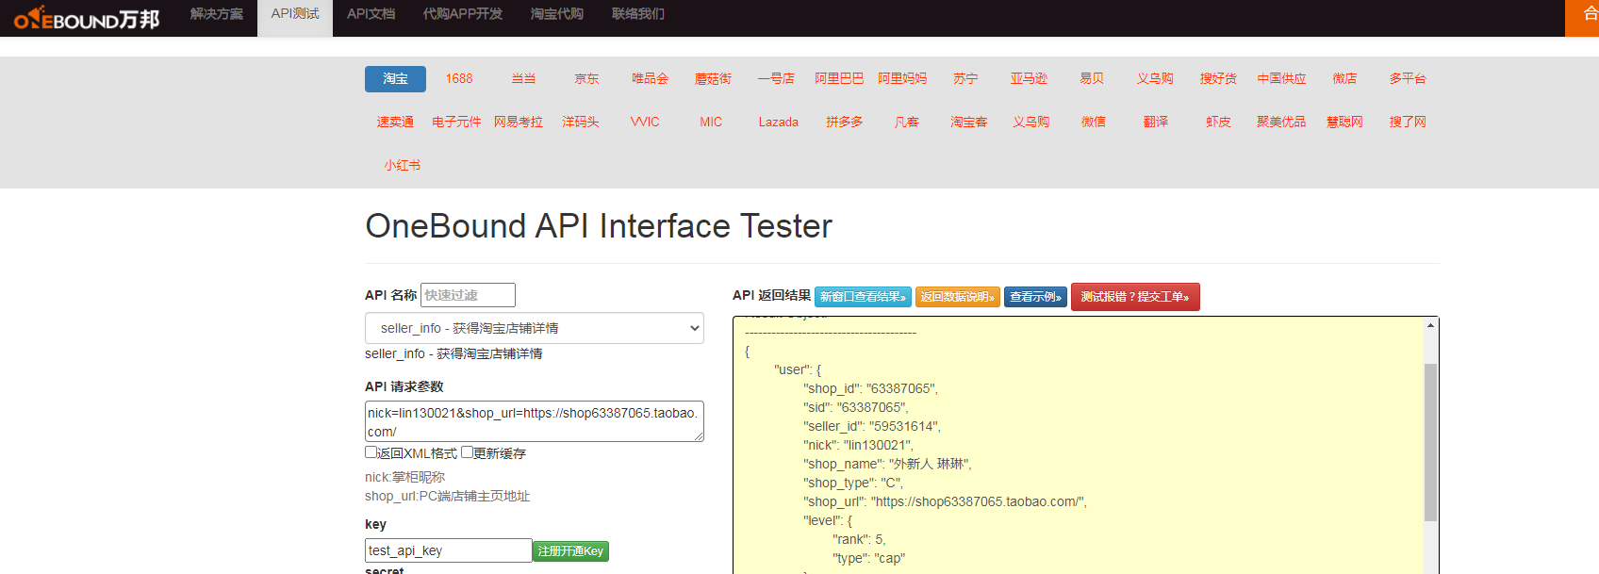Select the 微店 platform link
Image resolution: width=1599 pixels, height=574 pixels.
(1344, 79)
